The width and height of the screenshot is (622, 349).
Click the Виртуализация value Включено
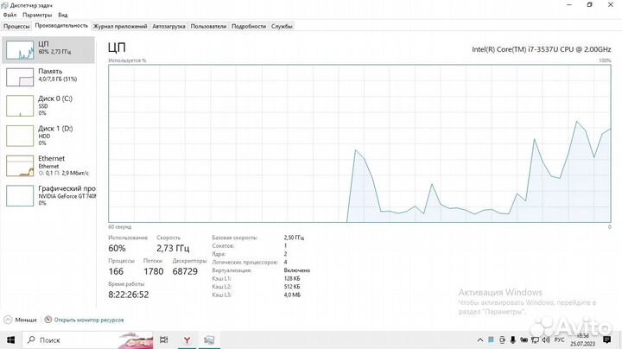click(297, 270)
